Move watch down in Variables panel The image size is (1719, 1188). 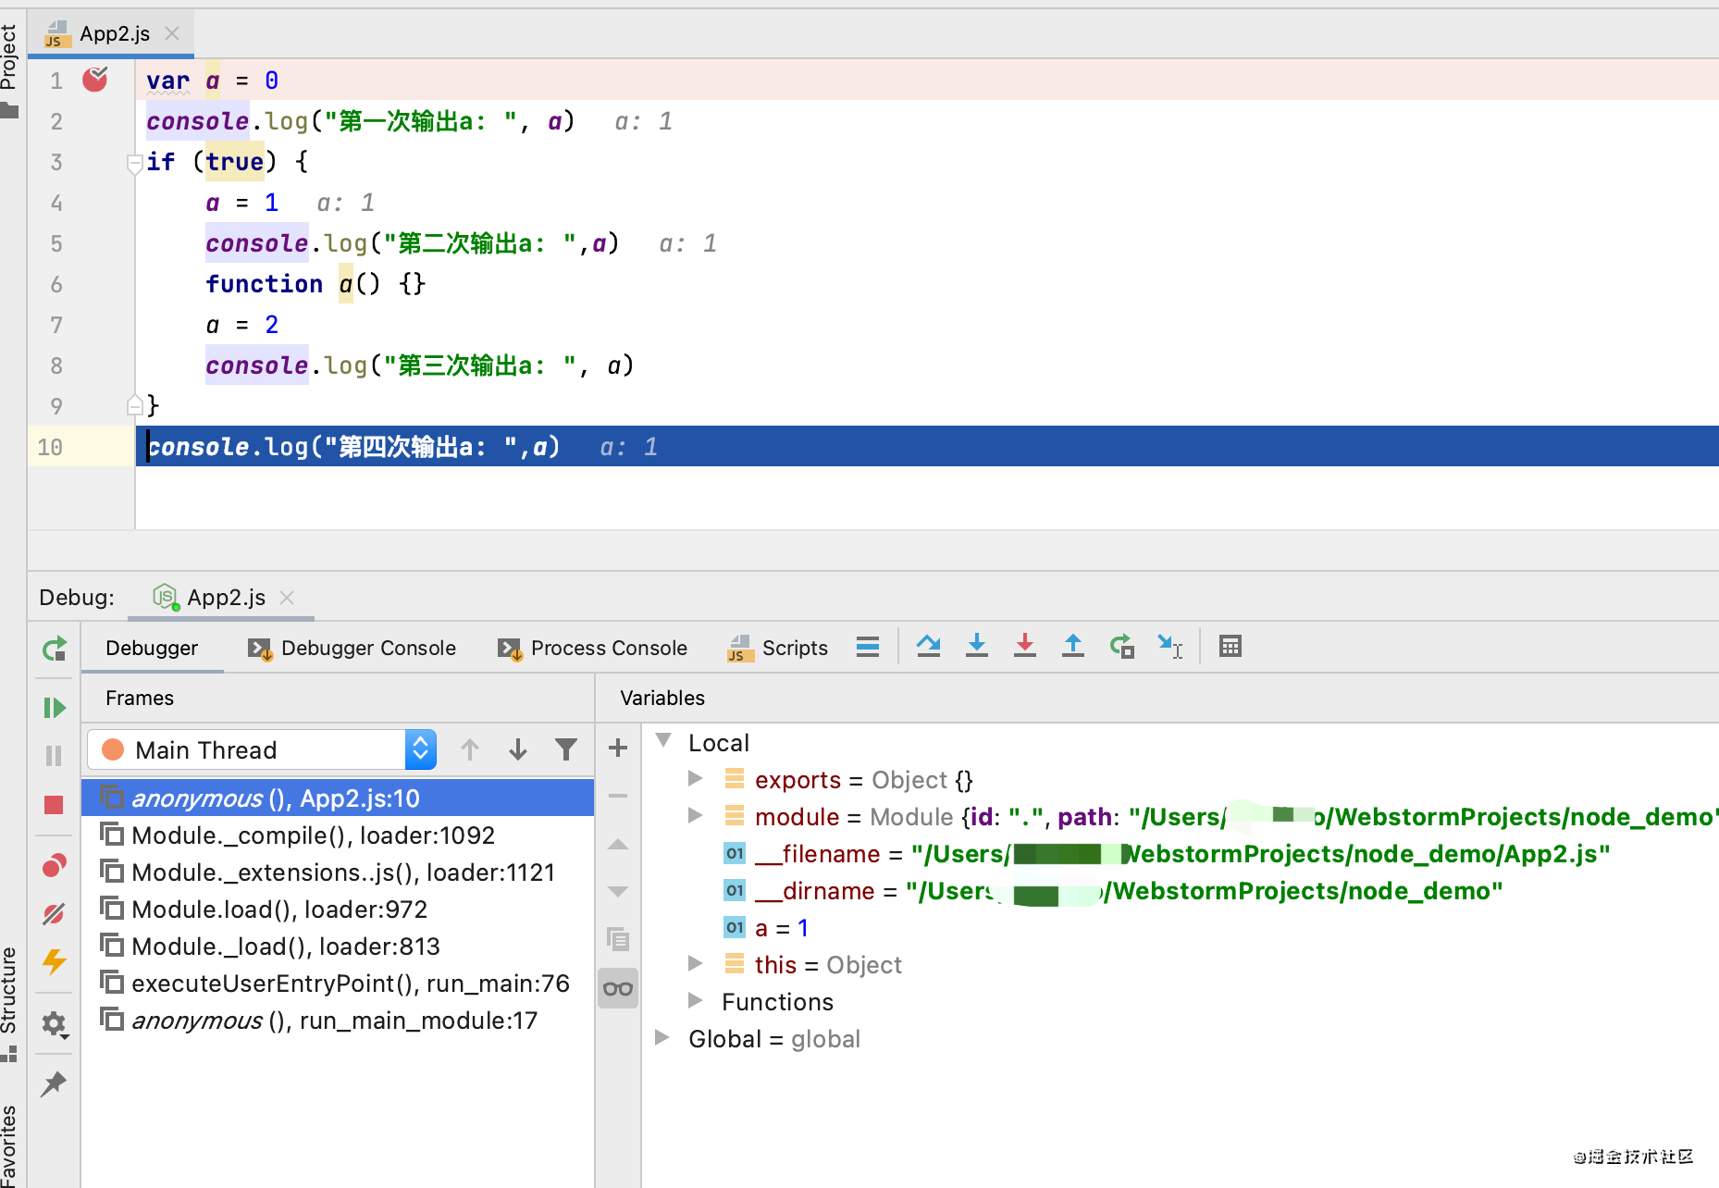(x=618, y=892)
